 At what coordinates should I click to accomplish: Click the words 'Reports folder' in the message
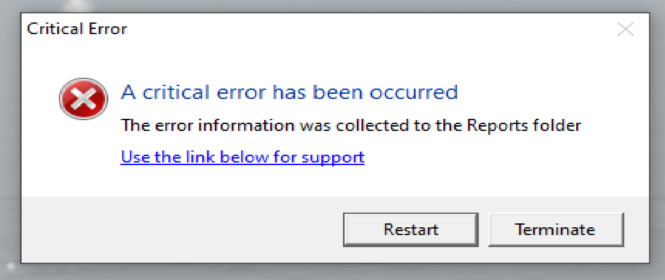pos(524,125)
